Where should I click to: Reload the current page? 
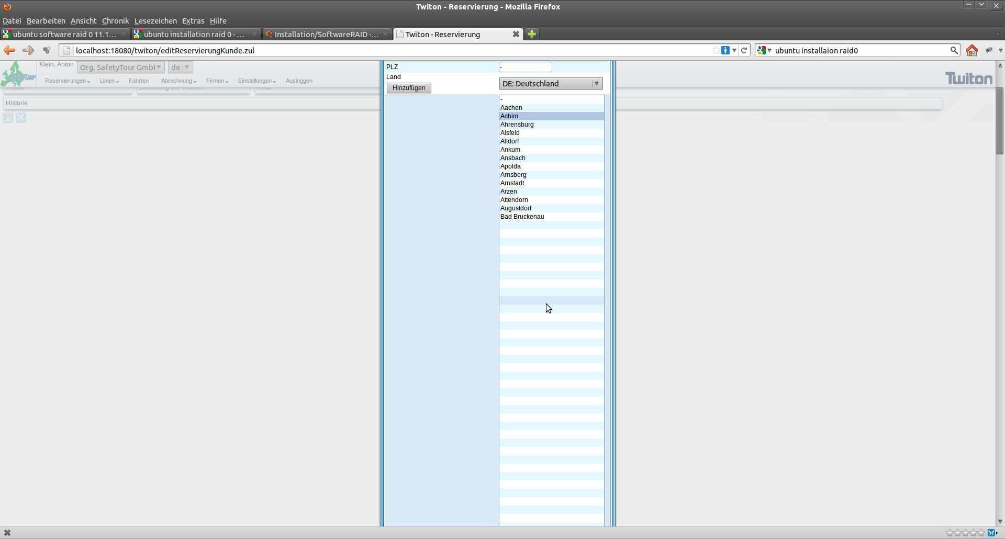744,50
